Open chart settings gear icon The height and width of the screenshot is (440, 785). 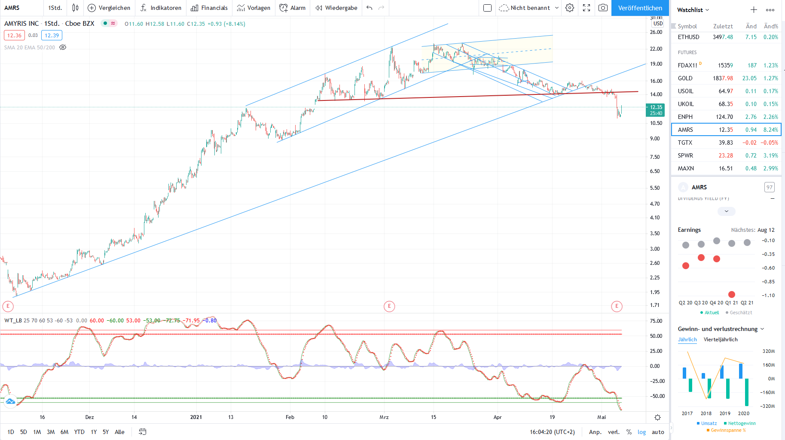coord(570,8)
